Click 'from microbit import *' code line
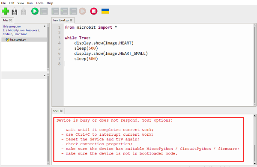Image resolution: width=257 pixels, height=167 pixels. 91,27
